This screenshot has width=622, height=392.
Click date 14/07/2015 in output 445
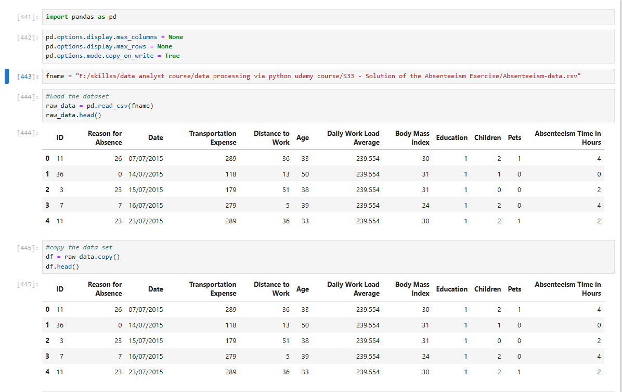point(146,325)
